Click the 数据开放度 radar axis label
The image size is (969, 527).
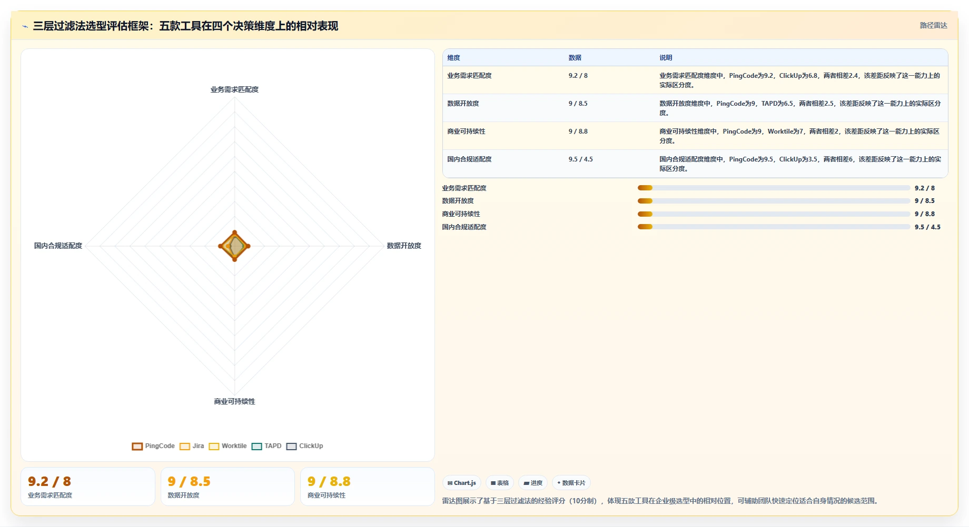[x=404, y=246]
